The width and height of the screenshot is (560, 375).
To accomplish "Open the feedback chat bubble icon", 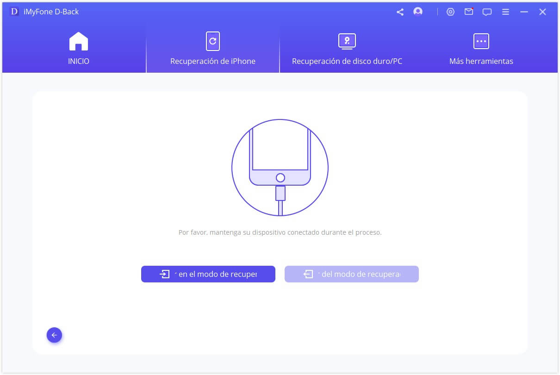I will [x=487, y=12].
